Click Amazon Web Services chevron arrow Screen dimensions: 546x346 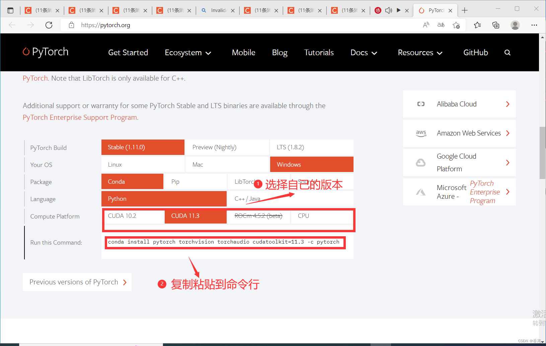click(508, 133)
